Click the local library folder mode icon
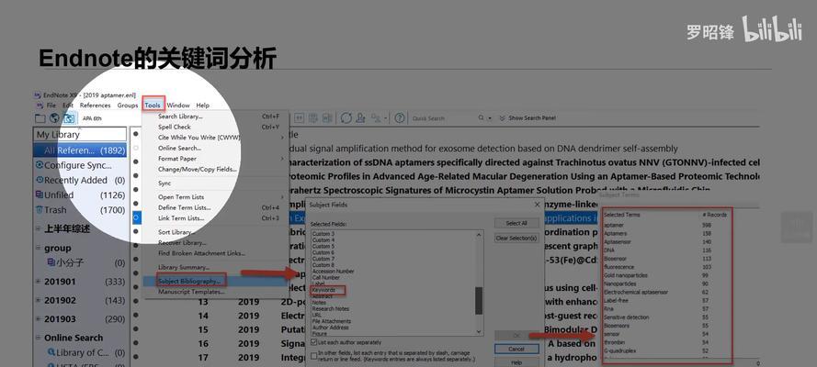 click(x=40, y=118)
